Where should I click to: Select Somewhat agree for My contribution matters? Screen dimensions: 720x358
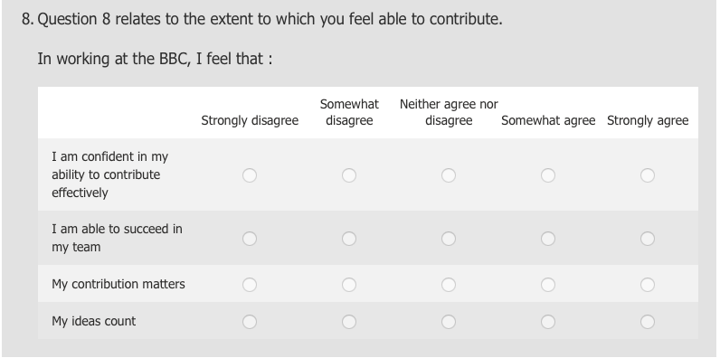coord(548,285)
